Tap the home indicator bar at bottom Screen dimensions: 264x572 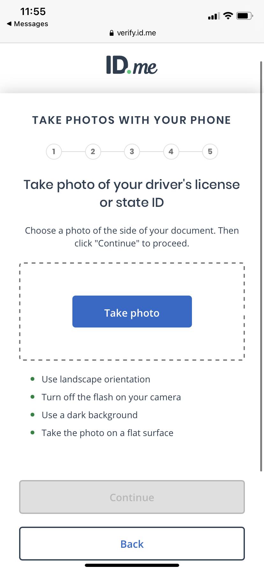(132, 565)
